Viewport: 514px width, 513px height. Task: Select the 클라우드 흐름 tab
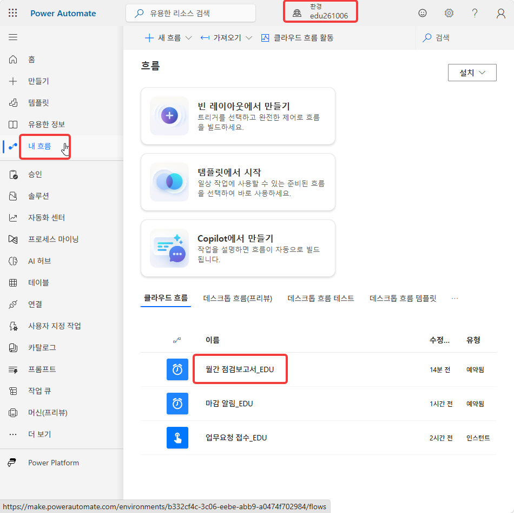(166, 298)
